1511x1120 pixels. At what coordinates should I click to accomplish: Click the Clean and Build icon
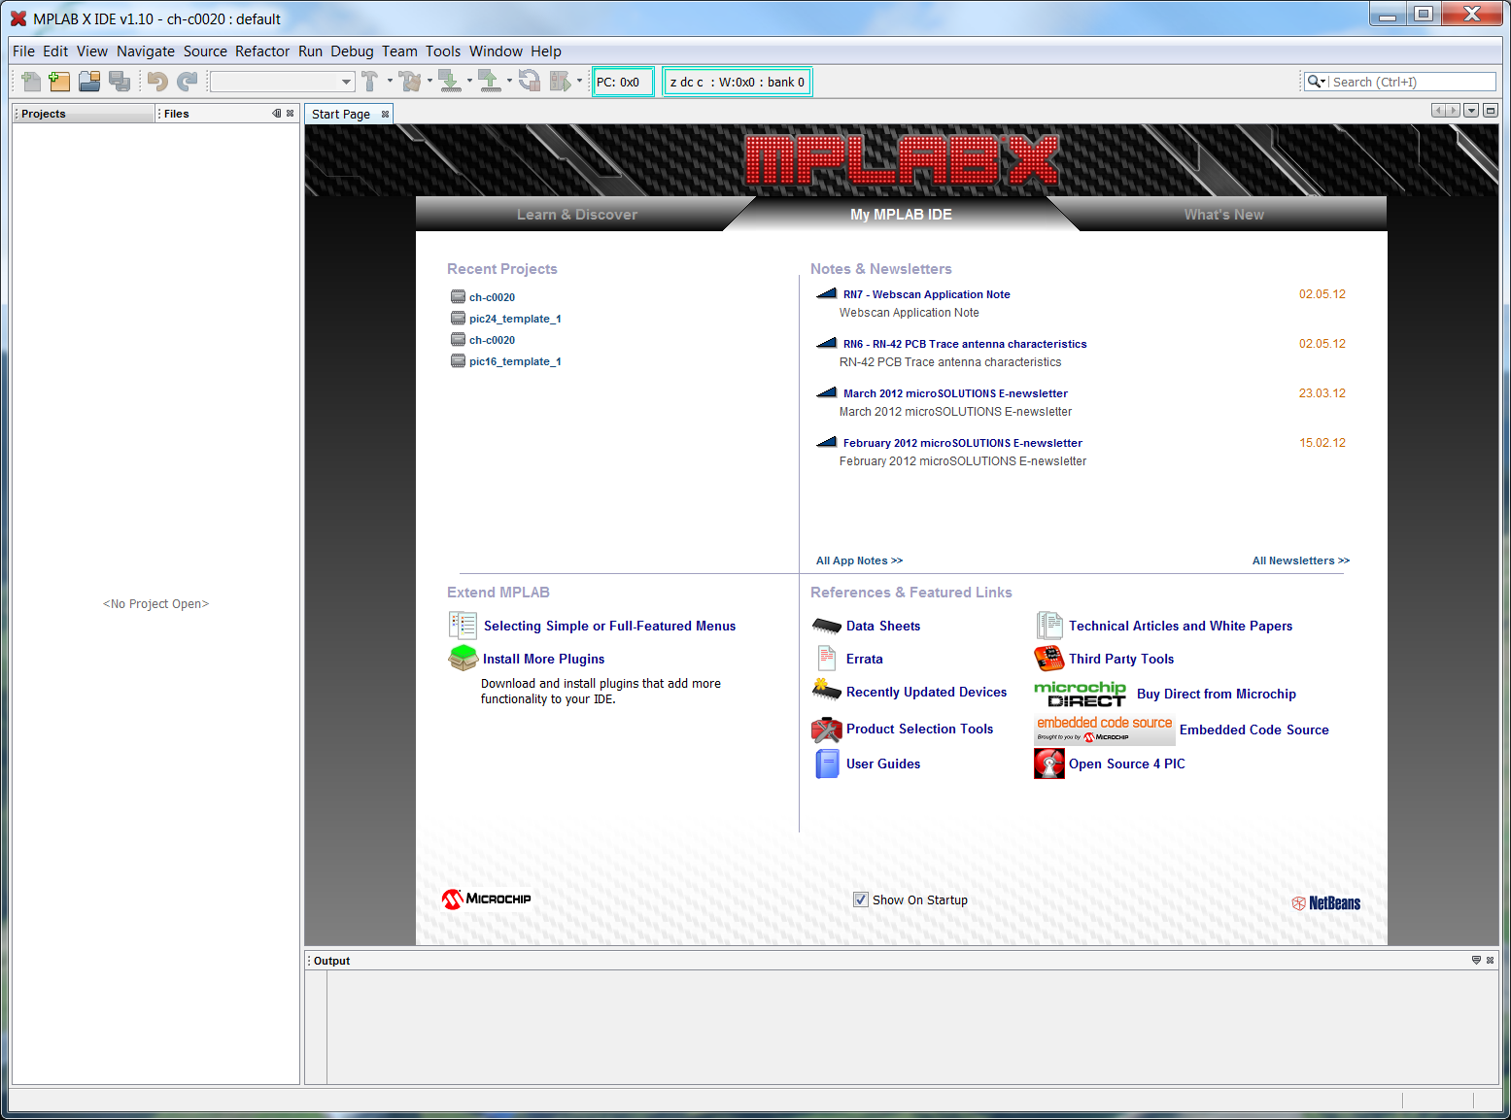click(410, 82)
